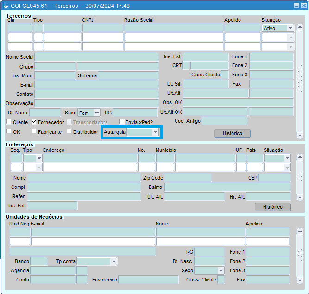Viewport: 309px width, 294px height.
Task: Toggle the Cliente checkbox
Action: 9,122
